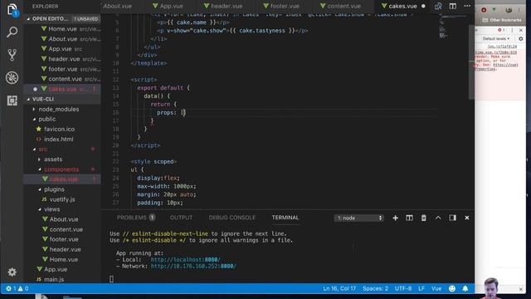This screenshot has width=531, height=299.
Task: Open the Explorer view in activity bar
Action: 12,10
